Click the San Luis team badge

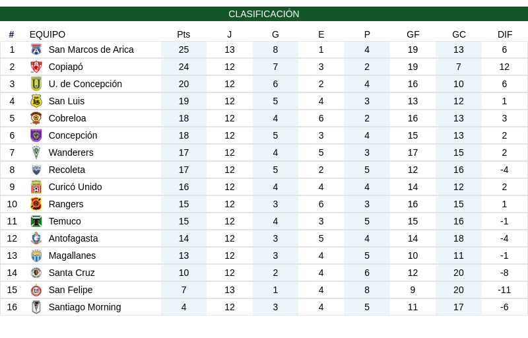[x=36, y=101]
